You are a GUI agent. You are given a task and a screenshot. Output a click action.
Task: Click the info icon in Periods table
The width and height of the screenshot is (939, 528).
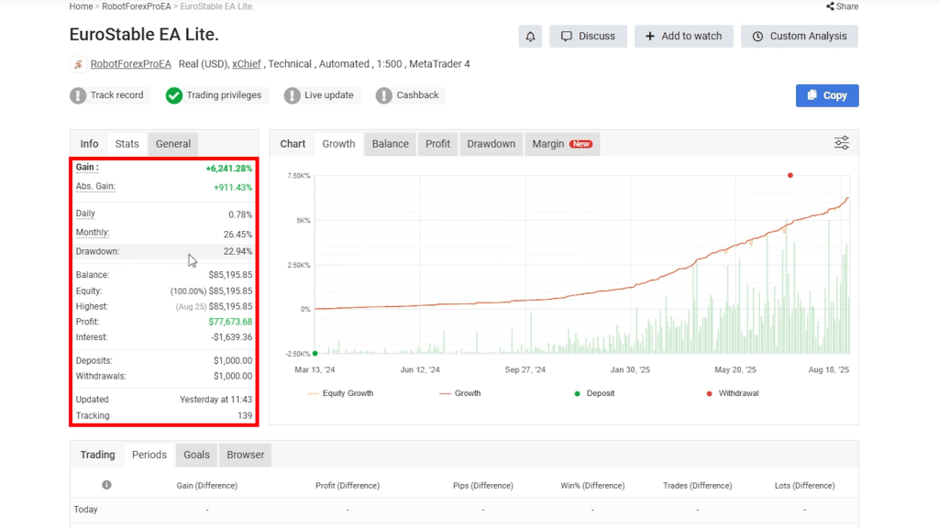(106, 485)
